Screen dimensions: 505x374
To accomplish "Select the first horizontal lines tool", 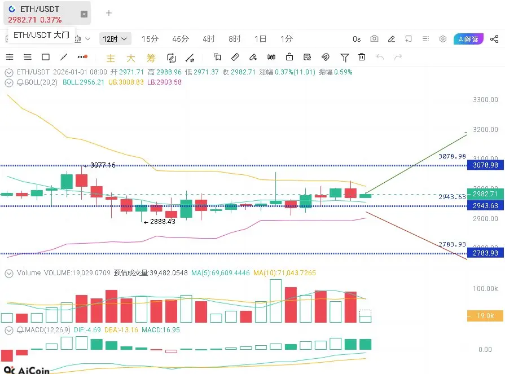I will pyautogui.click(x=10, y=57).
